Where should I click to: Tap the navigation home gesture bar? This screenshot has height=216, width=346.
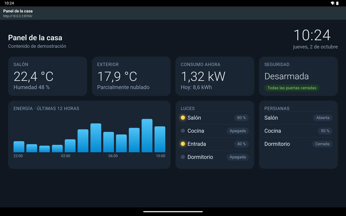tap(173, 212)
